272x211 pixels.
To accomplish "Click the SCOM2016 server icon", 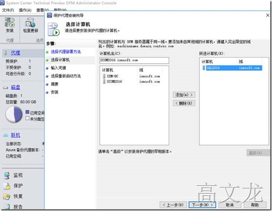I will [104, 82].
